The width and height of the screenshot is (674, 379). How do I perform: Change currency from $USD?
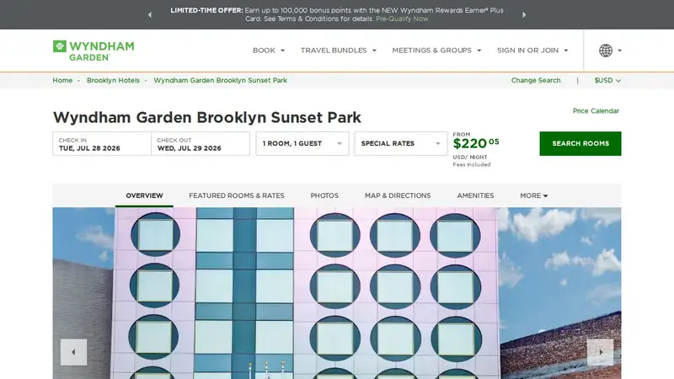(607, 80)
